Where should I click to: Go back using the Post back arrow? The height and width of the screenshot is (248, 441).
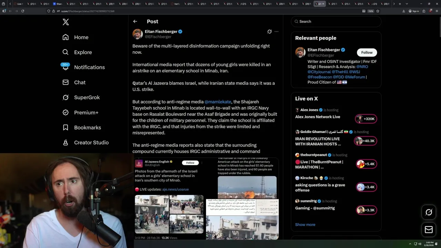(x=135, y=21)
